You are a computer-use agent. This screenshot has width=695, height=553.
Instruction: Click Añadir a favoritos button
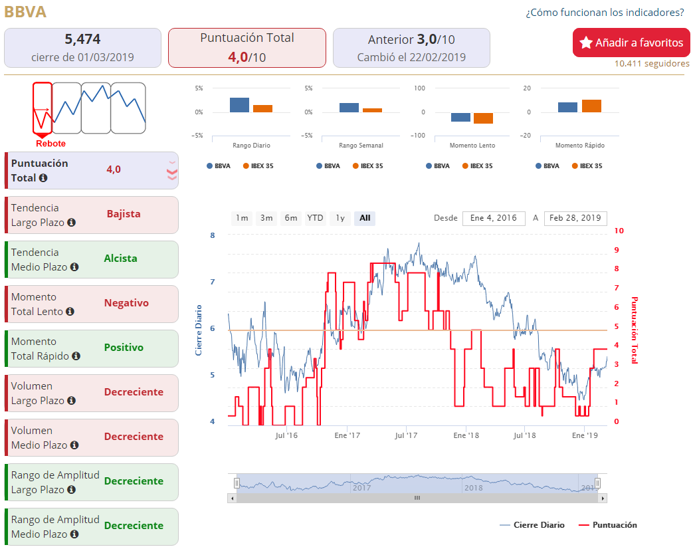pyautogui.click(x=631, y=43)
